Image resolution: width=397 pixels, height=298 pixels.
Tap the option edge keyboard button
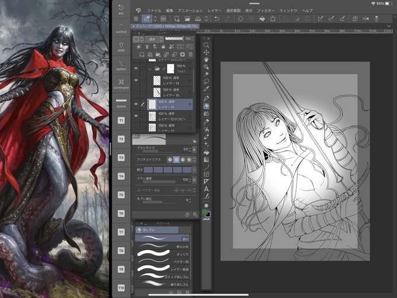[121, 65]
